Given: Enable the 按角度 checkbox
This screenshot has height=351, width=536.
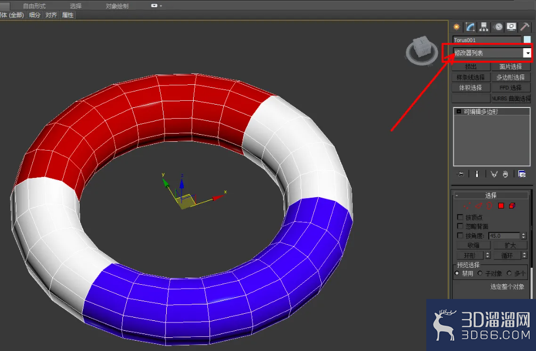Looking at the screenshot, I should tap(460, 235).
